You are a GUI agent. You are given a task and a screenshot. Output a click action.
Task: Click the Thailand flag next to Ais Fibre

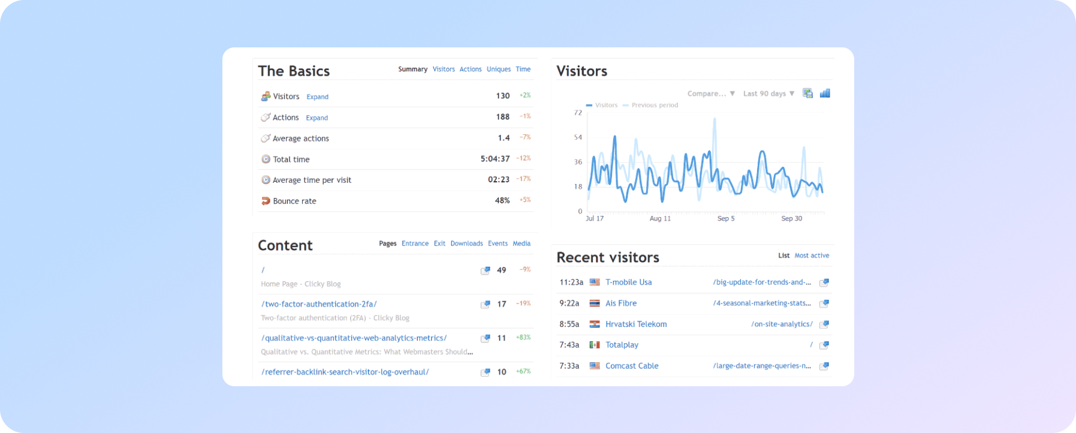[x=595, y=303]
